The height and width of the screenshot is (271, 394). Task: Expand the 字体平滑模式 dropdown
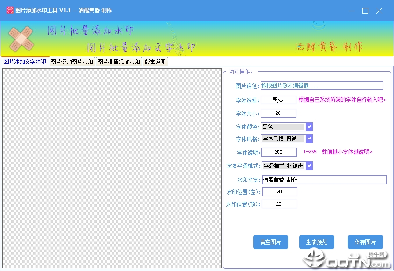pos(309,166)
